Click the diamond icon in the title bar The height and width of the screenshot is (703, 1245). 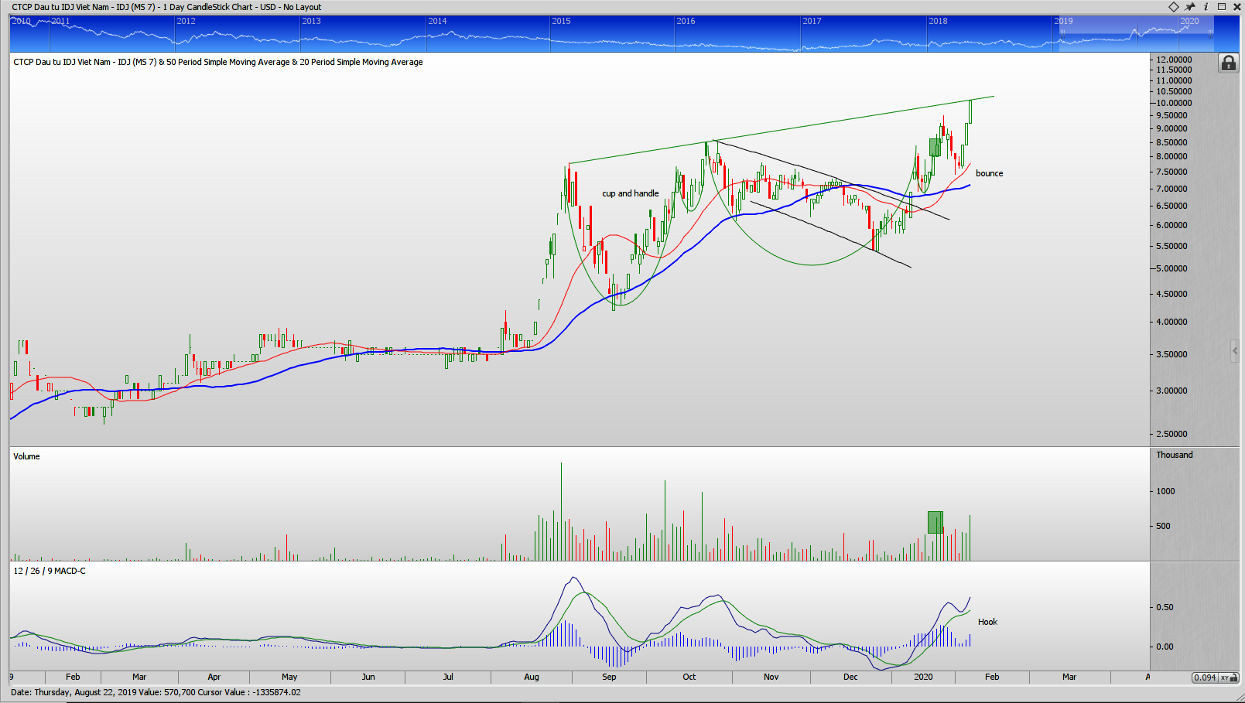tap(1174, 7)
